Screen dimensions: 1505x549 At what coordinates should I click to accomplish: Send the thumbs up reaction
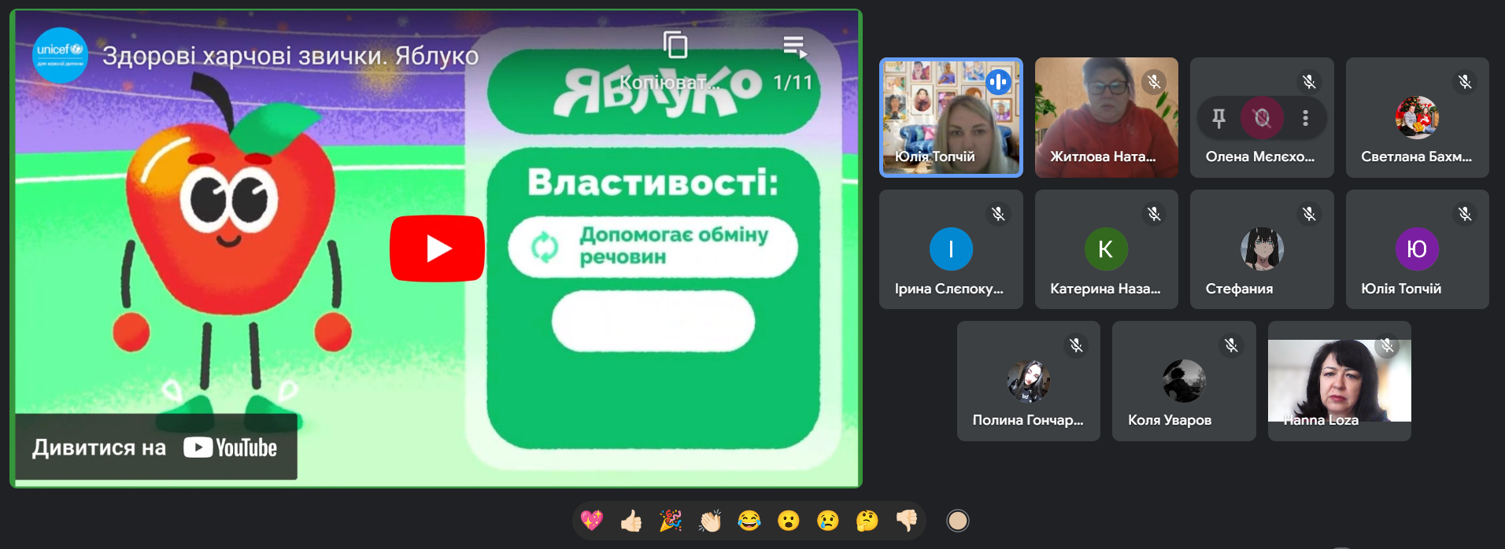[631, 521]
